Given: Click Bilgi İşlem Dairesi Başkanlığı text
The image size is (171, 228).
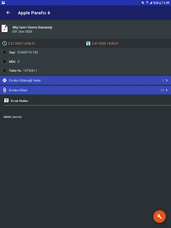Looking at the screenshot, I should [x=32, y=27].
